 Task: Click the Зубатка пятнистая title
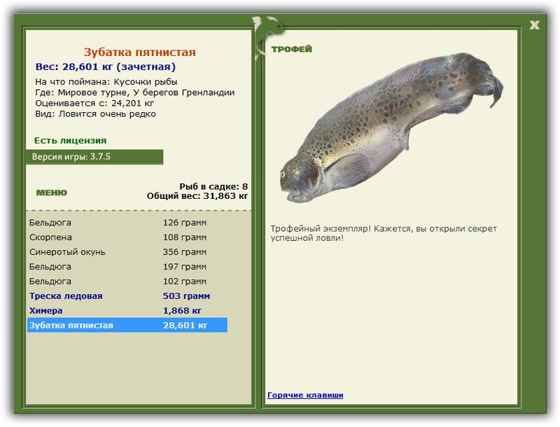pos(139,52)
